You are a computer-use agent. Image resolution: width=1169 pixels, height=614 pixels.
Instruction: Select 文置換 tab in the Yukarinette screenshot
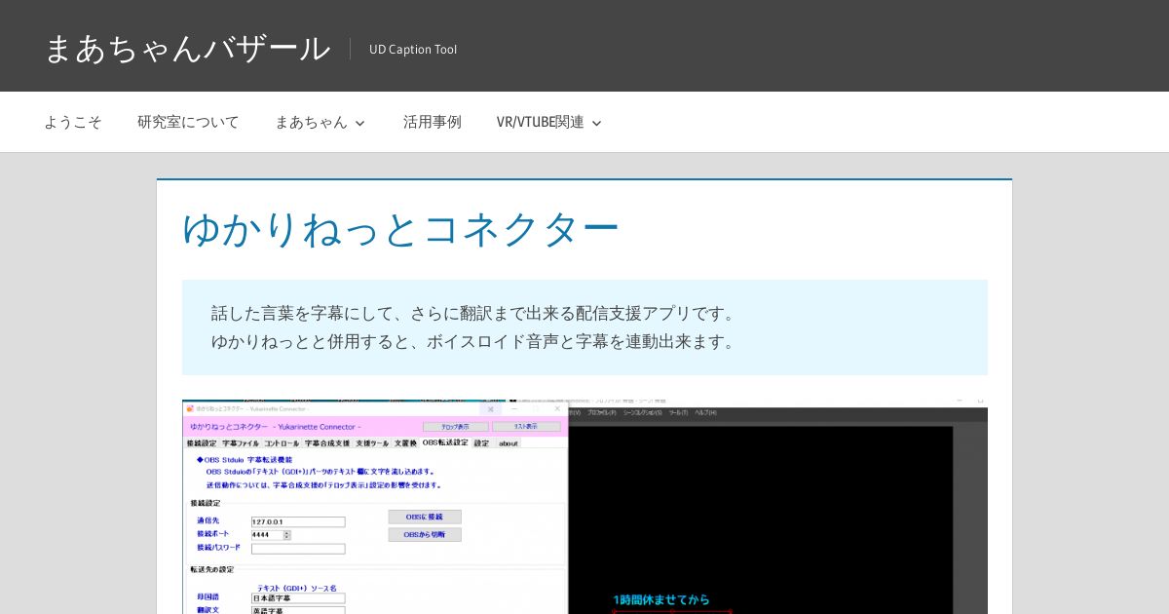(x=405, y=442)
